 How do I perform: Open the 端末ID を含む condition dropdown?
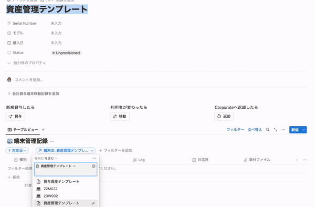pos(46,158)
